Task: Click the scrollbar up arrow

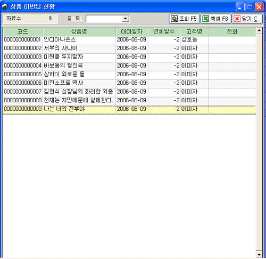Action: (259, 30)
